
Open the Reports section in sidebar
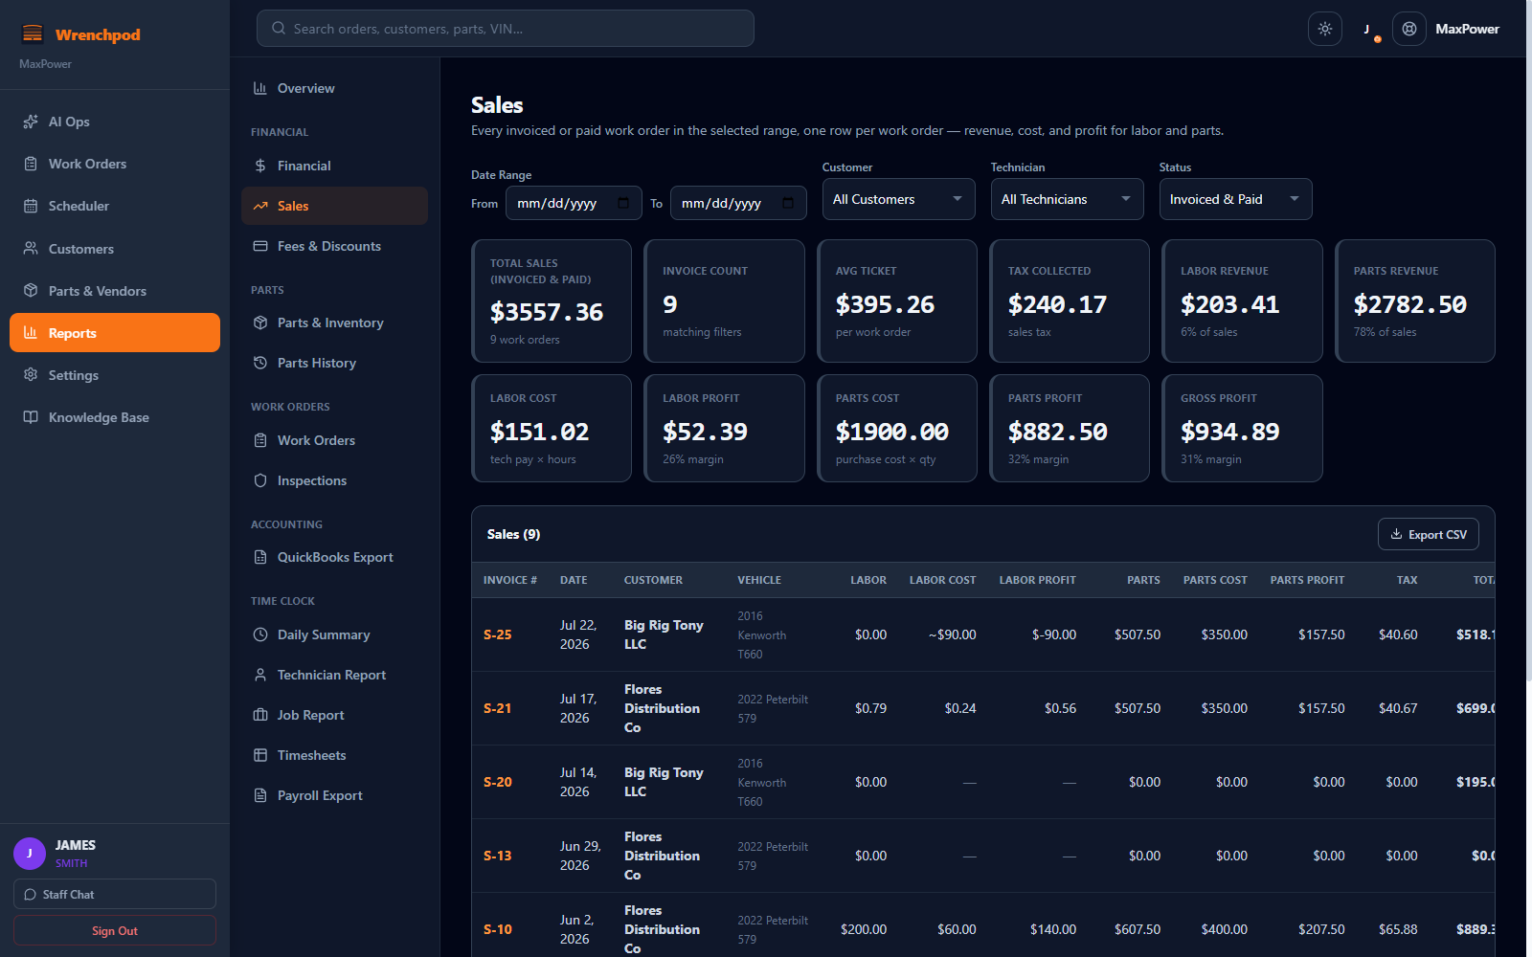tap(115, 333)
